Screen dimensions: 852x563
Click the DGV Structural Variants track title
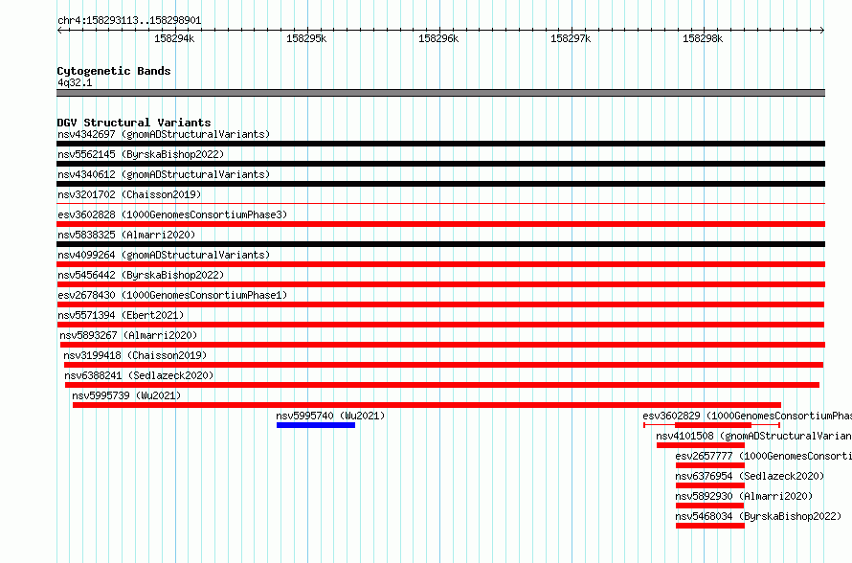pos(134,123)
